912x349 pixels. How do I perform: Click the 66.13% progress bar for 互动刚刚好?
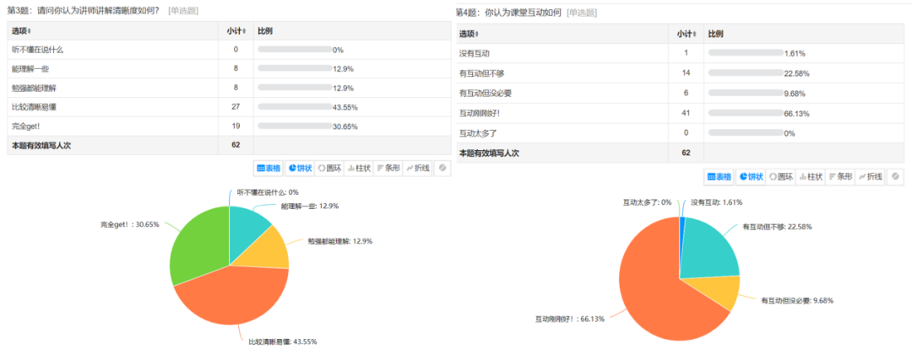coord(746,113)
